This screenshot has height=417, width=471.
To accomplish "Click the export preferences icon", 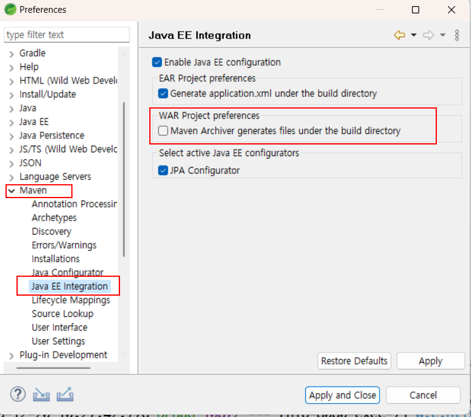I will click(65, 394).
